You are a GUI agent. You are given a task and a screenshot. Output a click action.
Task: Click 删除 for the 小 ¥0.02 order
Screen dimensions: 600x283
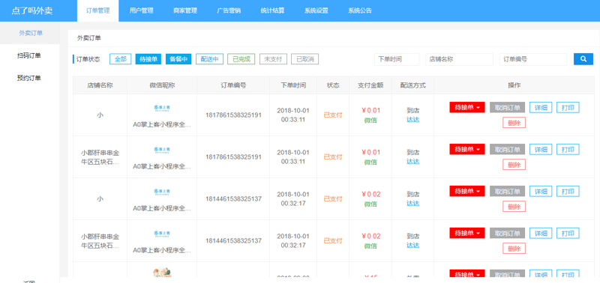click(x=514, y=207)
